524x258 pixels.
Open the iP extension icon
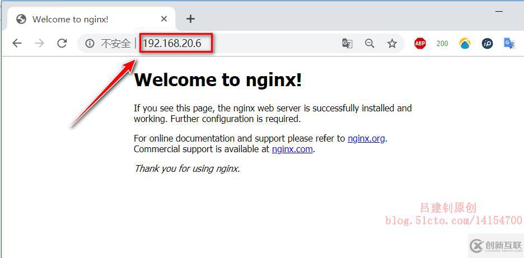[x=487, y=44]
